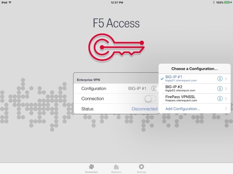The image size is (233, 174).
Task: Select BIG-IP #2 configuration
Action: (x=195, y=88)
